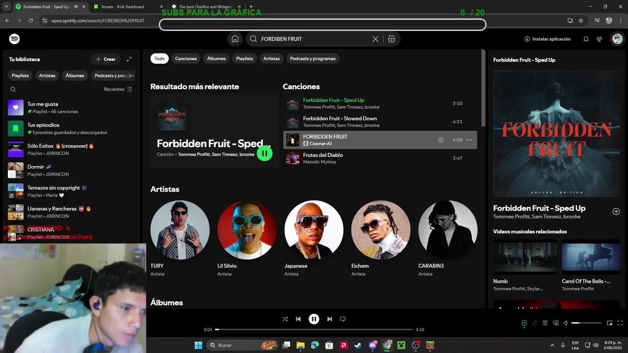Toggle repeat mode in player

[x=343, y=319]
